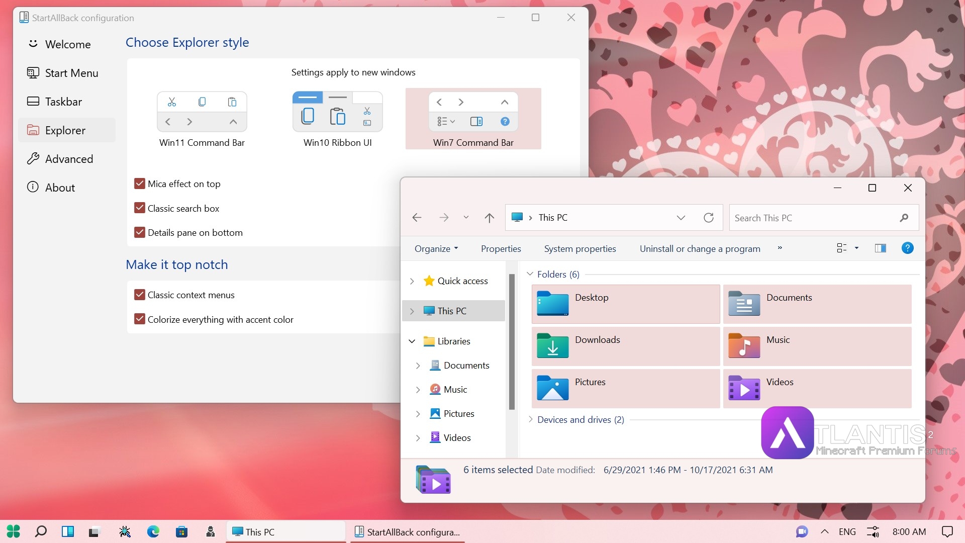Image resolution: width=965 pixels, height=543 pixels.
Task: Toggle Details pane on bottom checkbox
Action: point(140,232)
